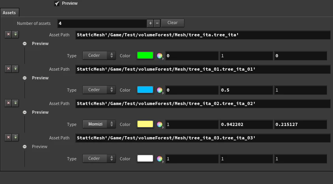The width and height of the screenshot is (333, 184).
Task: Click the tree_ita.tree_ita asset path field
Action: 203,35
